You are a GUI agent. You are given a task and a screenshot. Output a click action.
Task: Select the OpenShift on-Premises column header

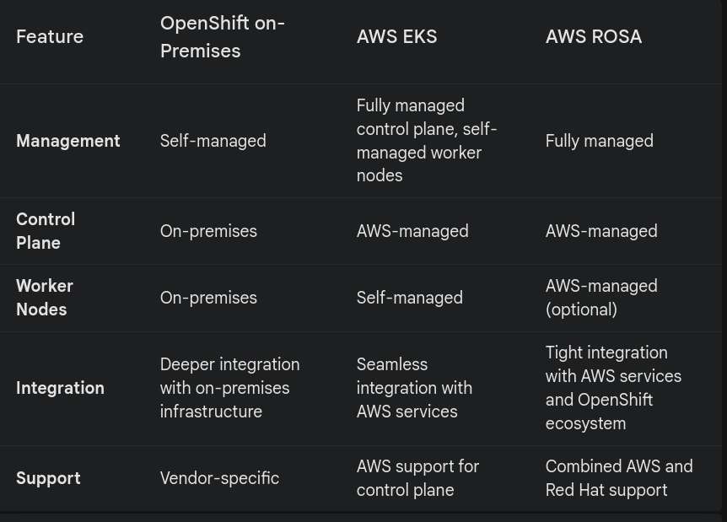pyautogui.click(x=222, y=37)
